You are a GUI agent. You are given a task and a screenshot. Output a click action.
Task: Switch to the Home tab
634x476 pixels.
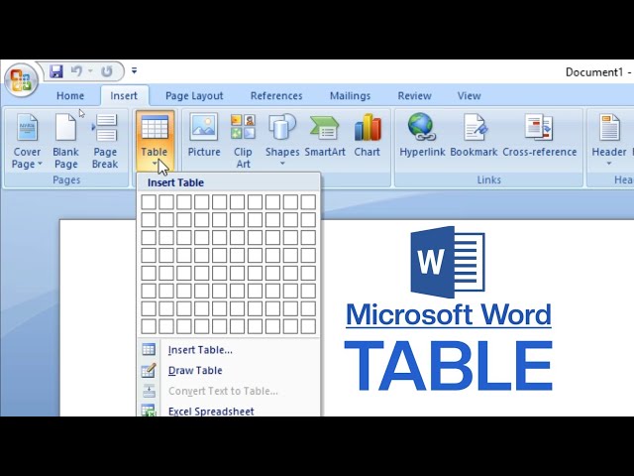pyautogui.click(x=70, y=96)
